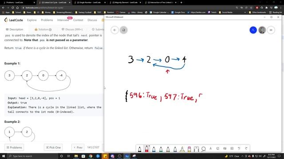Open the Google Docs bookmark
The image size is (284, 159).
178,12
